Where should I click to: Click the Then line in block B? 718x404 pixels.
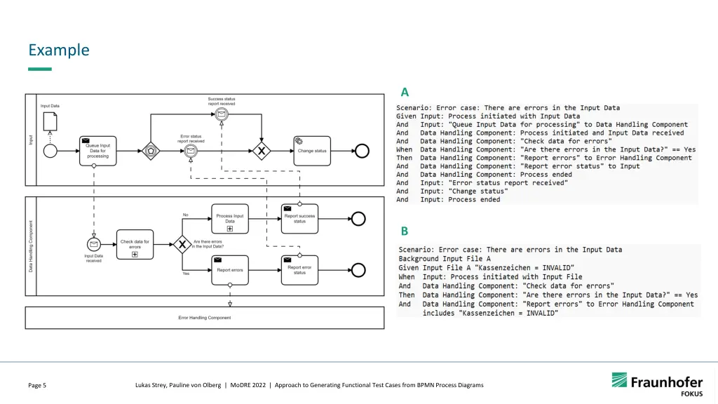[x=548, y=295]
